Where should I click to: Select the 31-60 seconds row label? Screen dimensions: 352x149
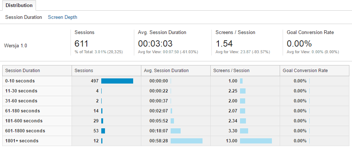pos(22,101)
